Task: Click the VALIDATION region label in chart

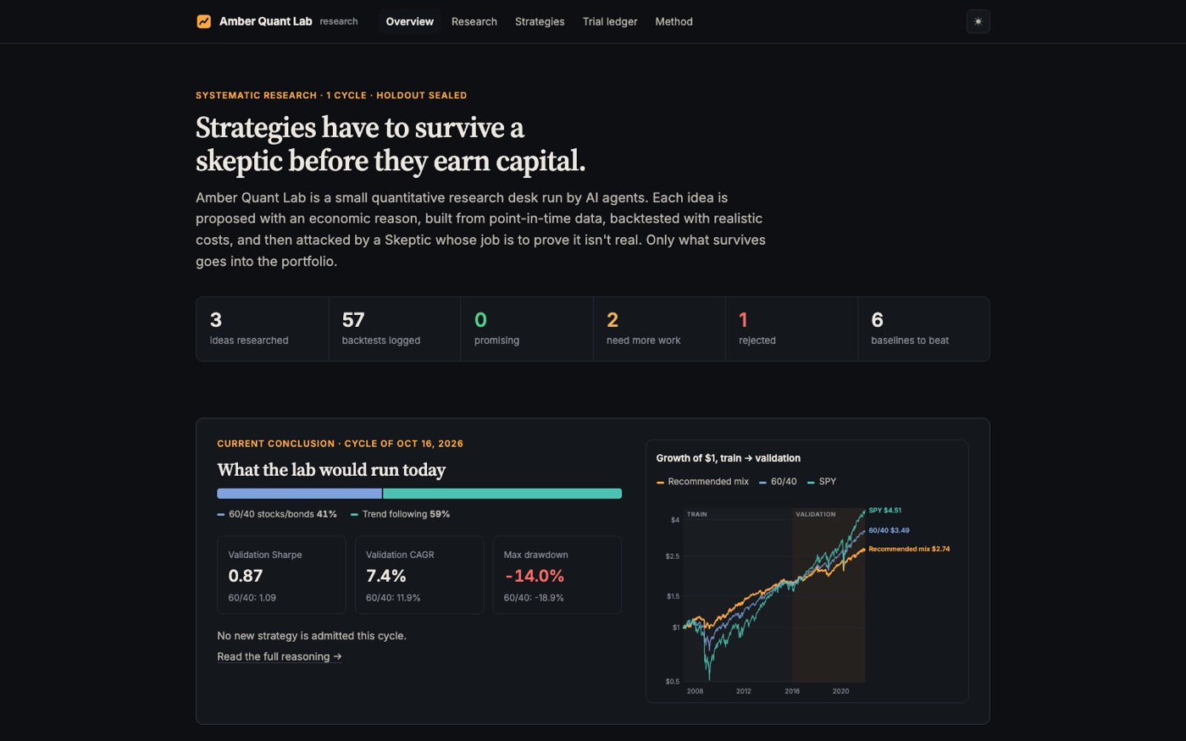Action: point(815,514)
